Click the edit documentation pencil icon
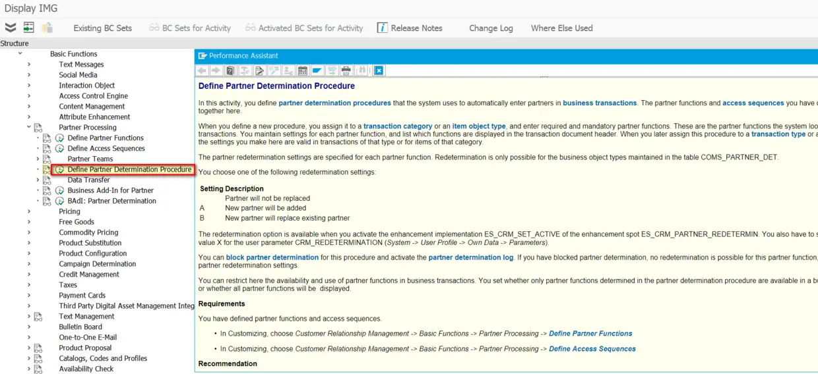Viewport: 818px width, 374px height. tap(259, 70)
